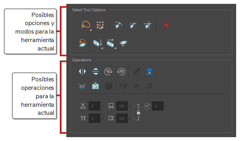Viewport: 240px width, 141px height.
Task: Rotate 90 degrees counterclockwise button
Action: click(121, 72)
